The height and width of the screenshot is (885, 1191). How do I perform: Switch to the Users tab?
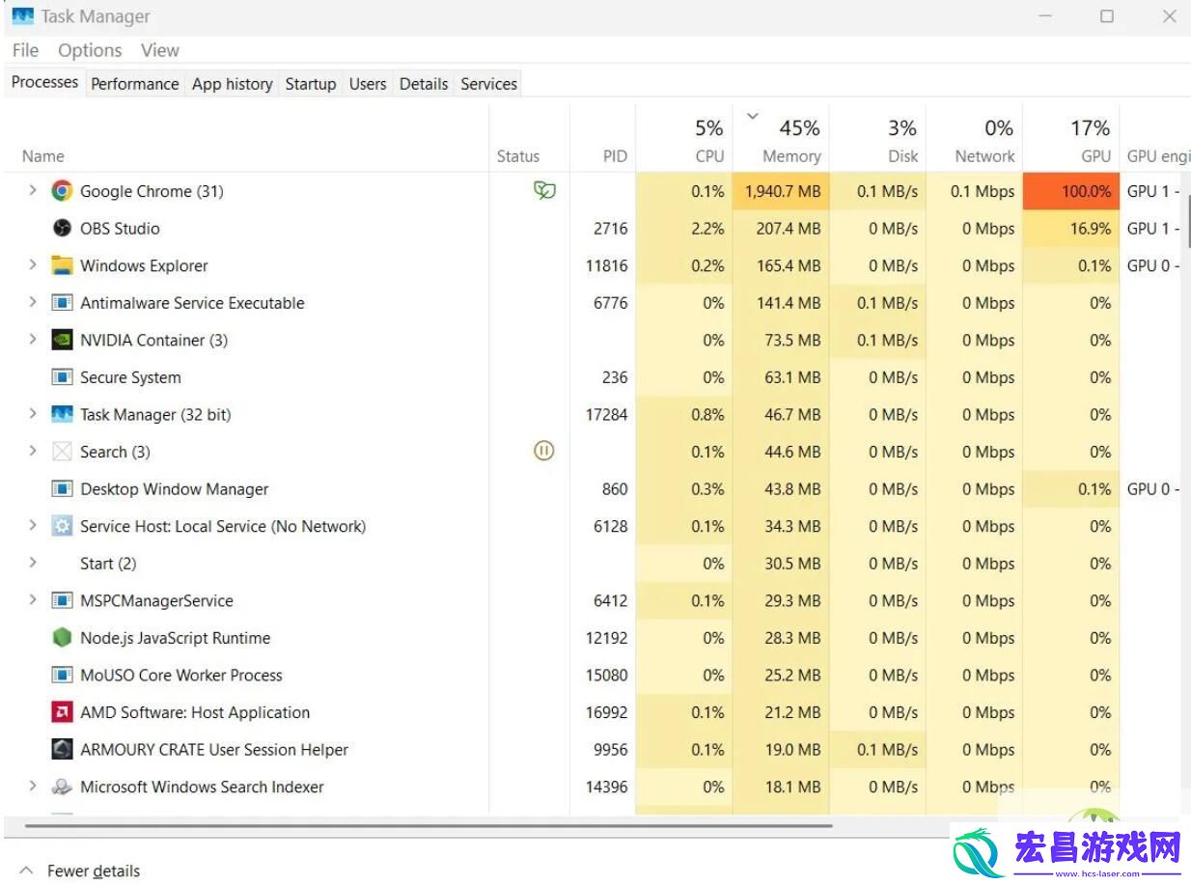368,84
